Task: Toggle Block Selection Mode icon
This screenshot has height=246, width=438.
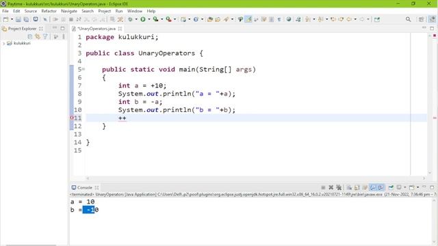Action: [x=271, y=19]
